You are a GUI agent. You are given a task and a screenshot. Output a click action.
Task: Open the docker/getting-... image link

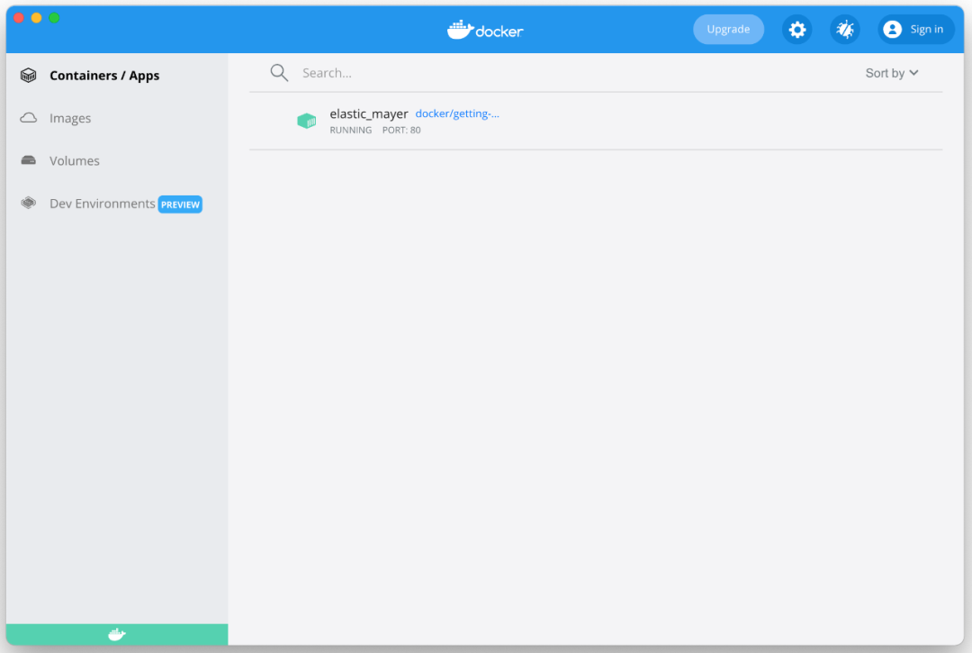[x=457, y=113]
